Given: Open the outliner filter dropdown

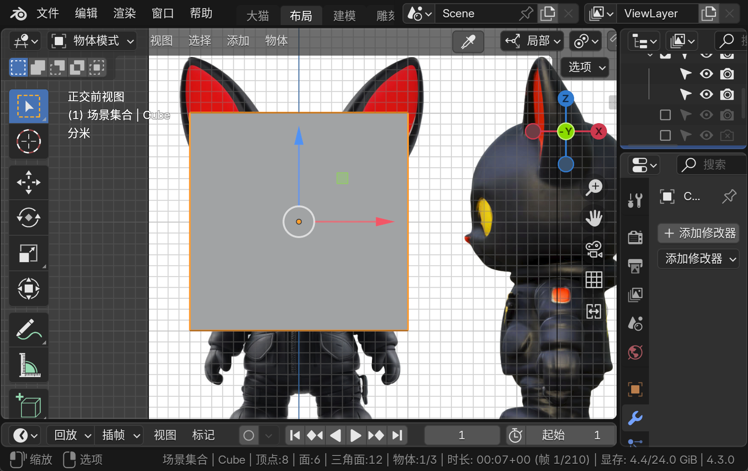Looking at the screenshot, I should [682, 41].
